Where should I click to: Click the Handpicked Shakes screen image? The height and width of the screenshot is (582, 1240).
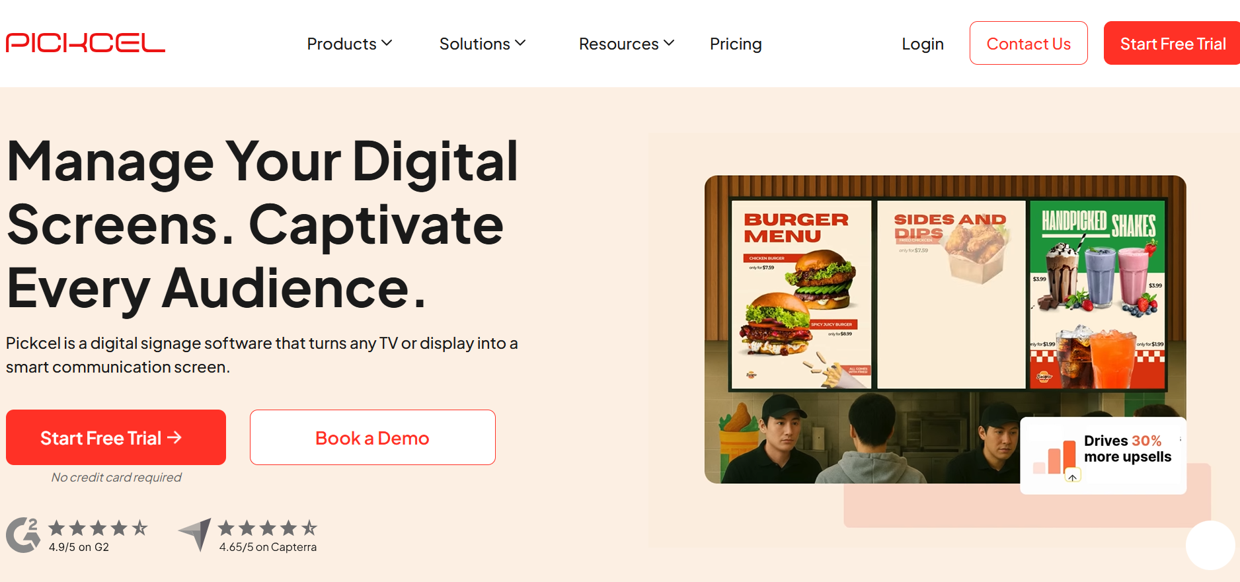1097,295
